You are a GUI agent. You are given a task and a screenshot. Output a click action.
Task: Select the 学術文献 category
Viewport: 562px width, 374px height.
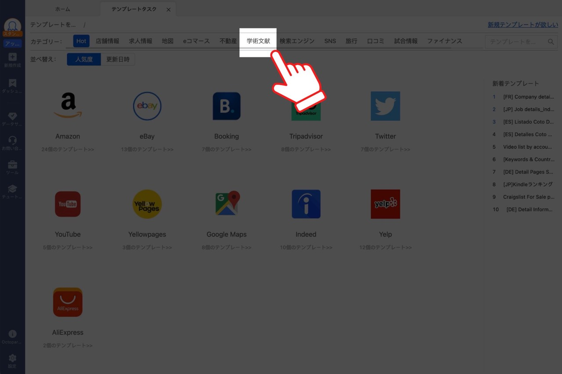(258, 41)
